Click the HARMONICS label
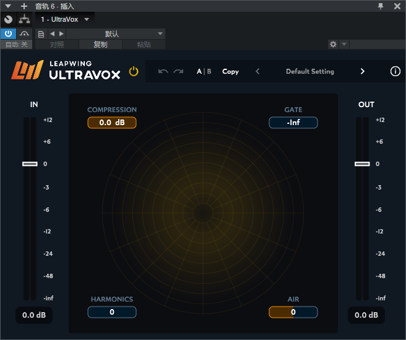Screen dimensions: 406x340 point(112,299)
